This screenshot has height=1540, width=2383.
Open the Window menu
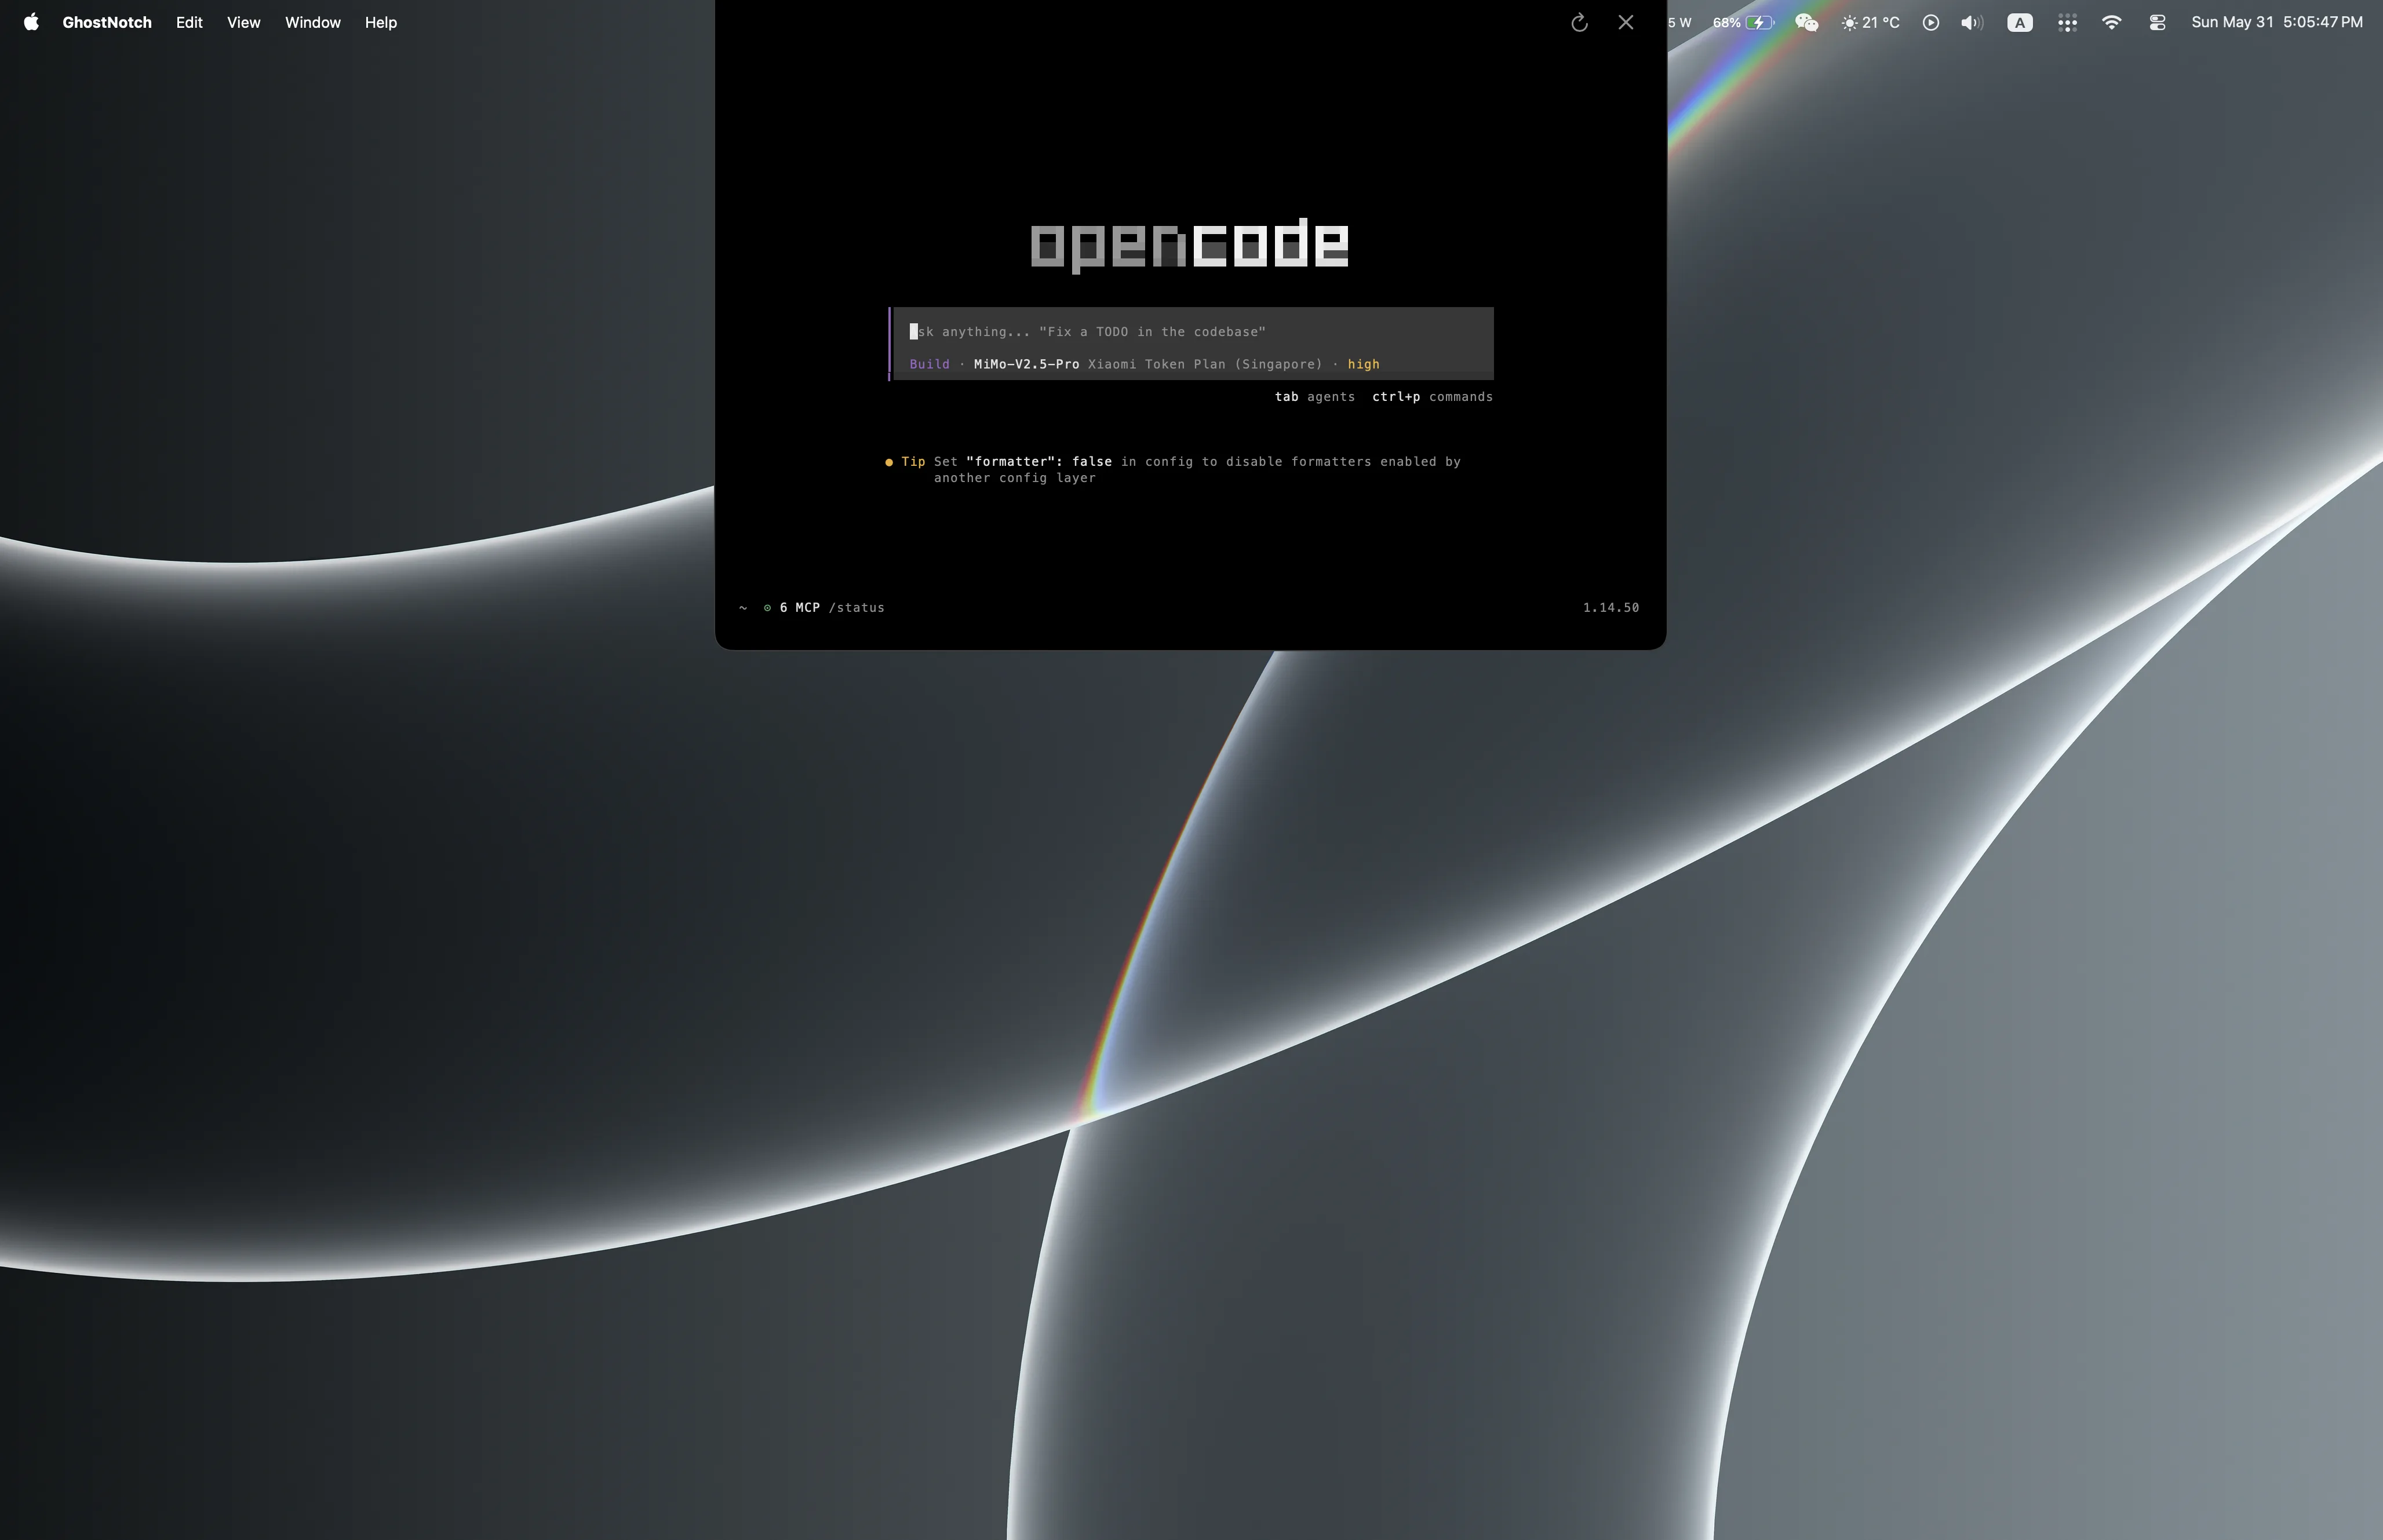[312, 22]
